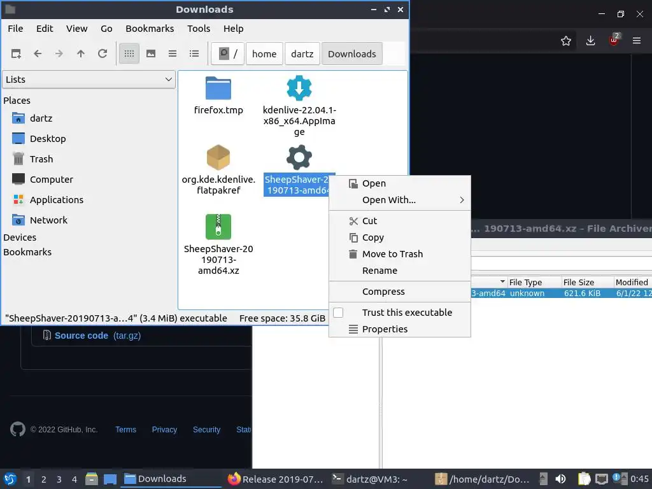652x489 pixels.
Task: Select the firefox.tmp folder icon
Action: tap(218, 88)
